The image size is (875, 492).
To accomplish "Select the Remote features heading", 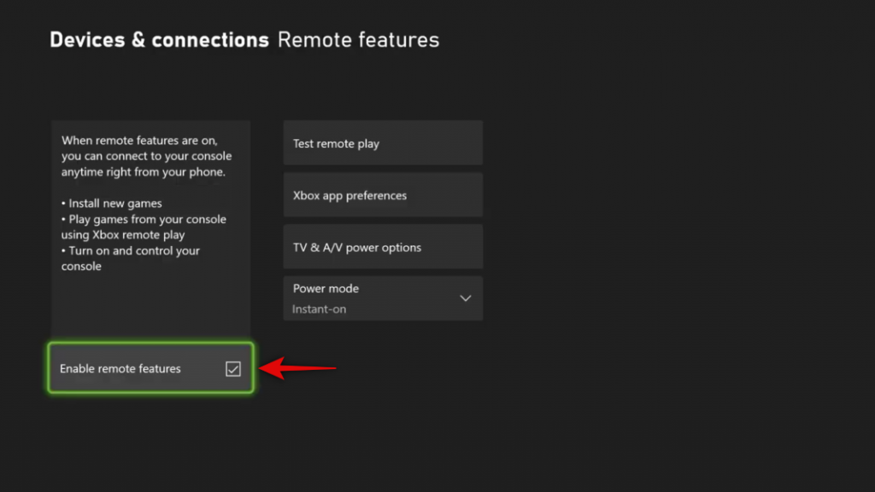I will 358,39.
